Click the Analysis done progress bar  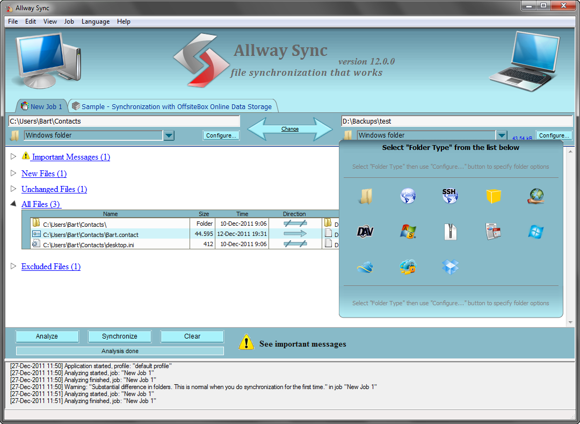(120, 351)
